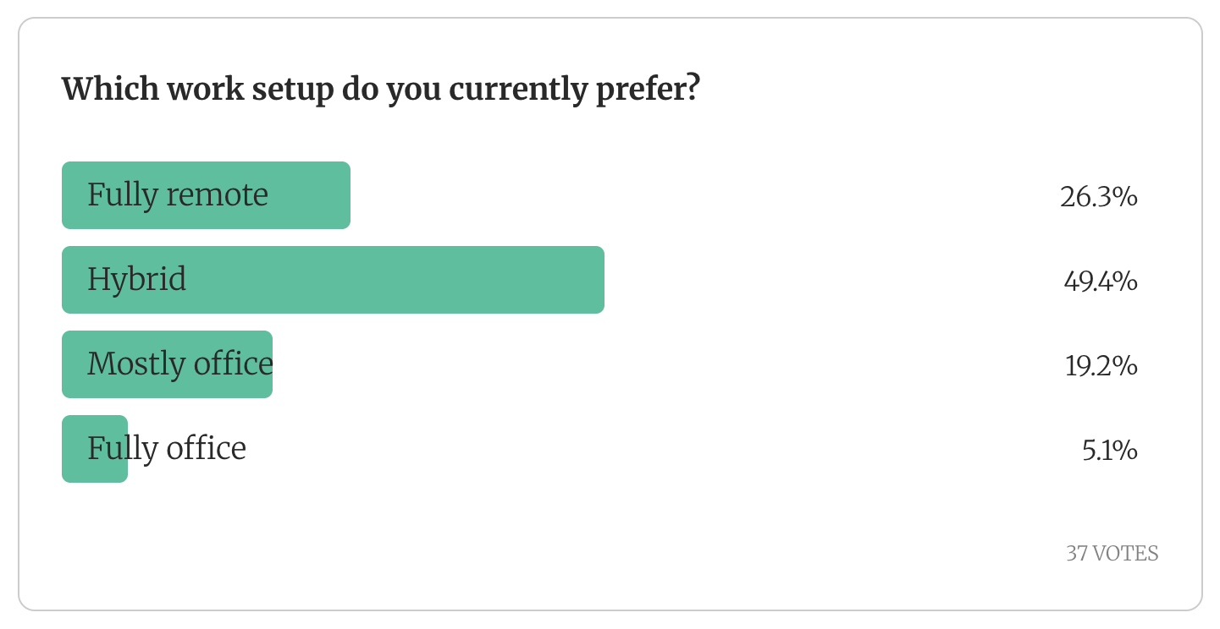Click the 26.3% result value
1220x629 pixels.
click(x=1098, y=197)
